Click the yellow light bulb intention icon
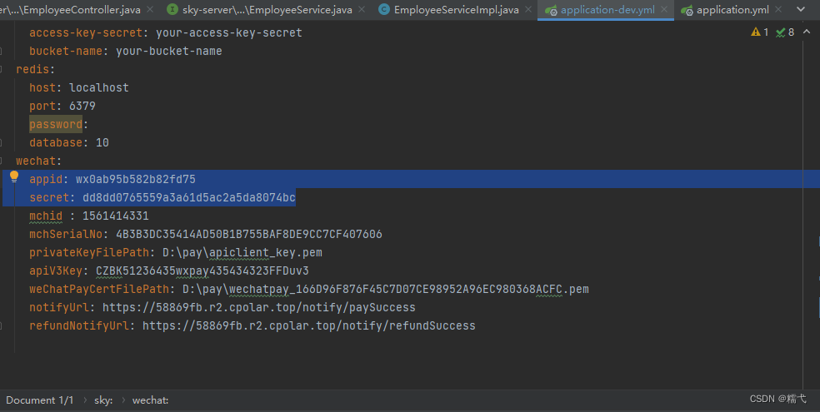 (14, 176)
